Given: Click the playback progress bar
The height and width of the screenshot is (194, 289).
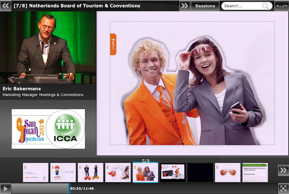Looking at the screenshot, I should [144, 189].
